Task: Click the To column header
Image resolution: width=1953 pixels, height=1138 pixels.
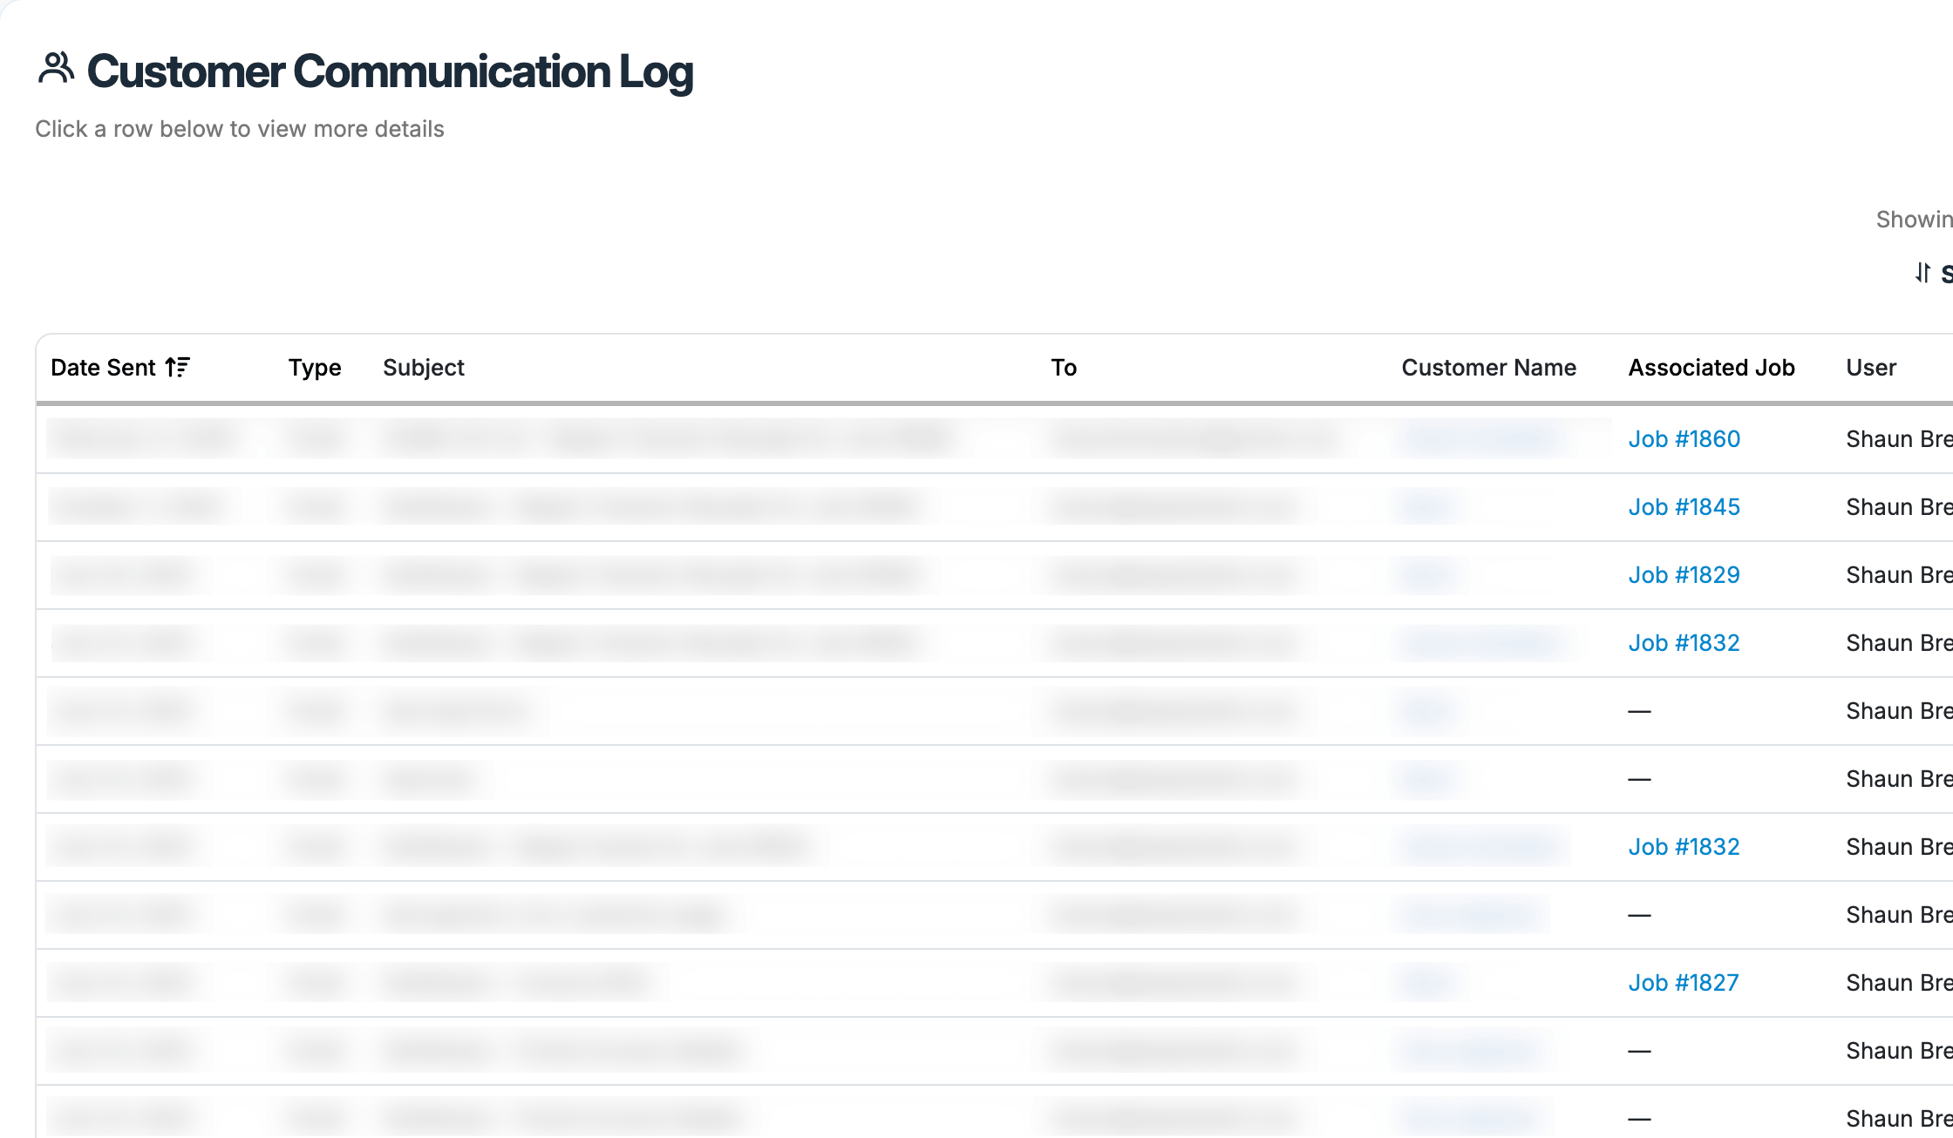Action: [x=1063, y=368]
